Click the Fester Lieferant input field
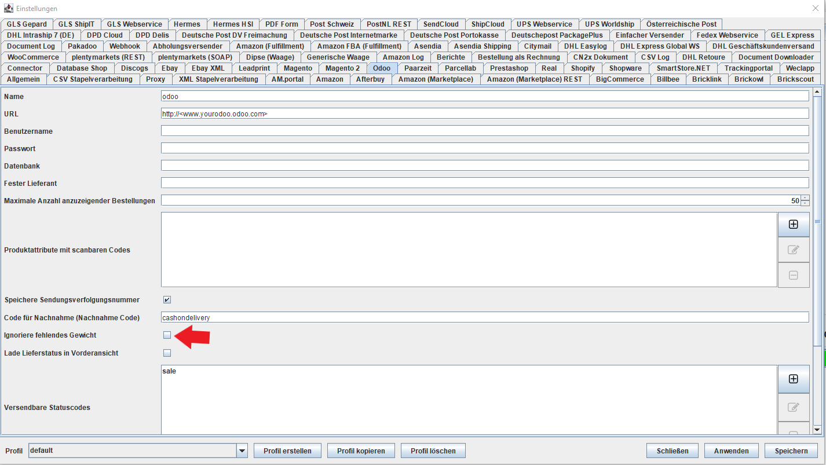Screen dimensions: 826x465 (485, 183)
